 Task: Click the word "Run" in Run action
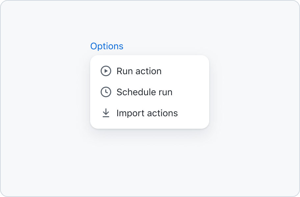point(125,71)
